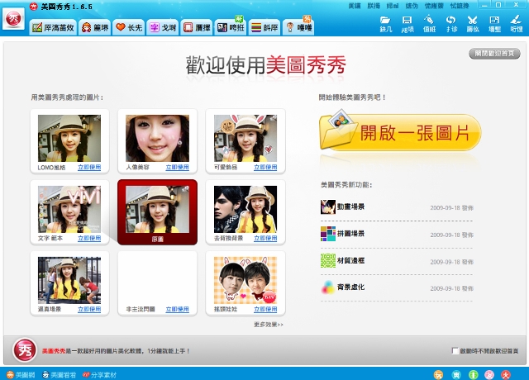Viewport: 529px width, 380px height.
Task: Click the 動畫場景 feature icon
Action: (328, 207)
